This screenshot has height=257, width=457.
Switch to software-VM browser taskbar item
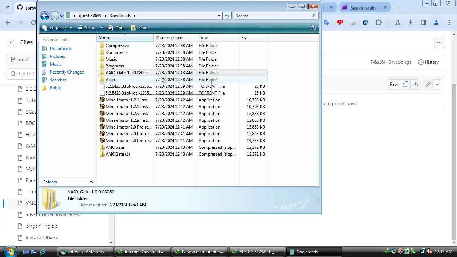click(x=86, y=252)
